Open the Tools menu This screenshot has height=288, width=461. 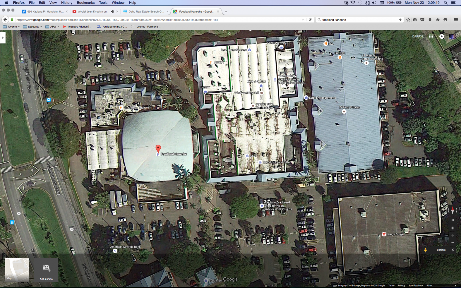click(103, 3)
